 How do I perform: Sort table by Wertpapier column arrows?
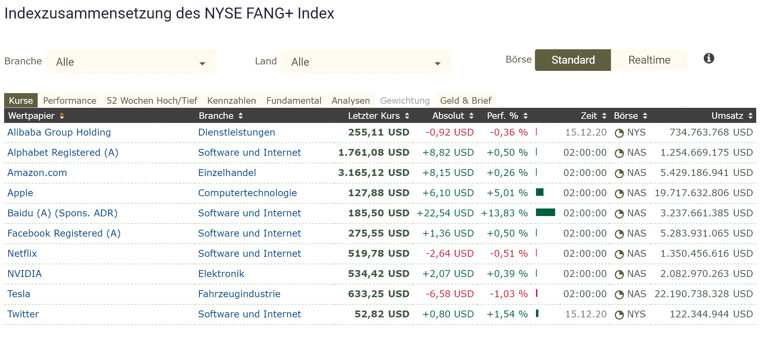62,116
